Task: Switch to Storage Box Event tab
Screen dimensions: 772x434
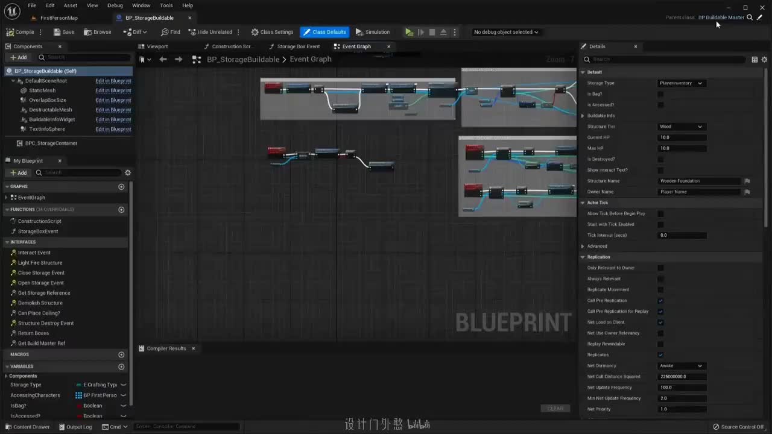Action: [x=294, y=46]
